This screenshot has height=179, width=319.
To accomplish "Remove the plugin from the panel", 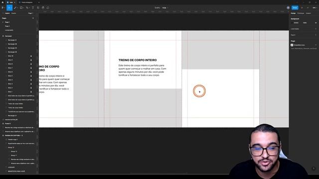I will [x=316, y=45].
